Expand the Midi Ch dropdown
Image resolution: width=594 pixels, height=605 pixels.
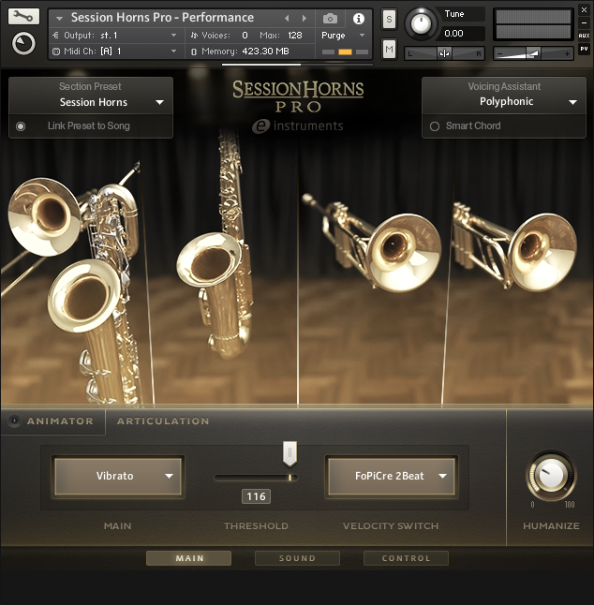pyautogui.click(x=173, y=51)
